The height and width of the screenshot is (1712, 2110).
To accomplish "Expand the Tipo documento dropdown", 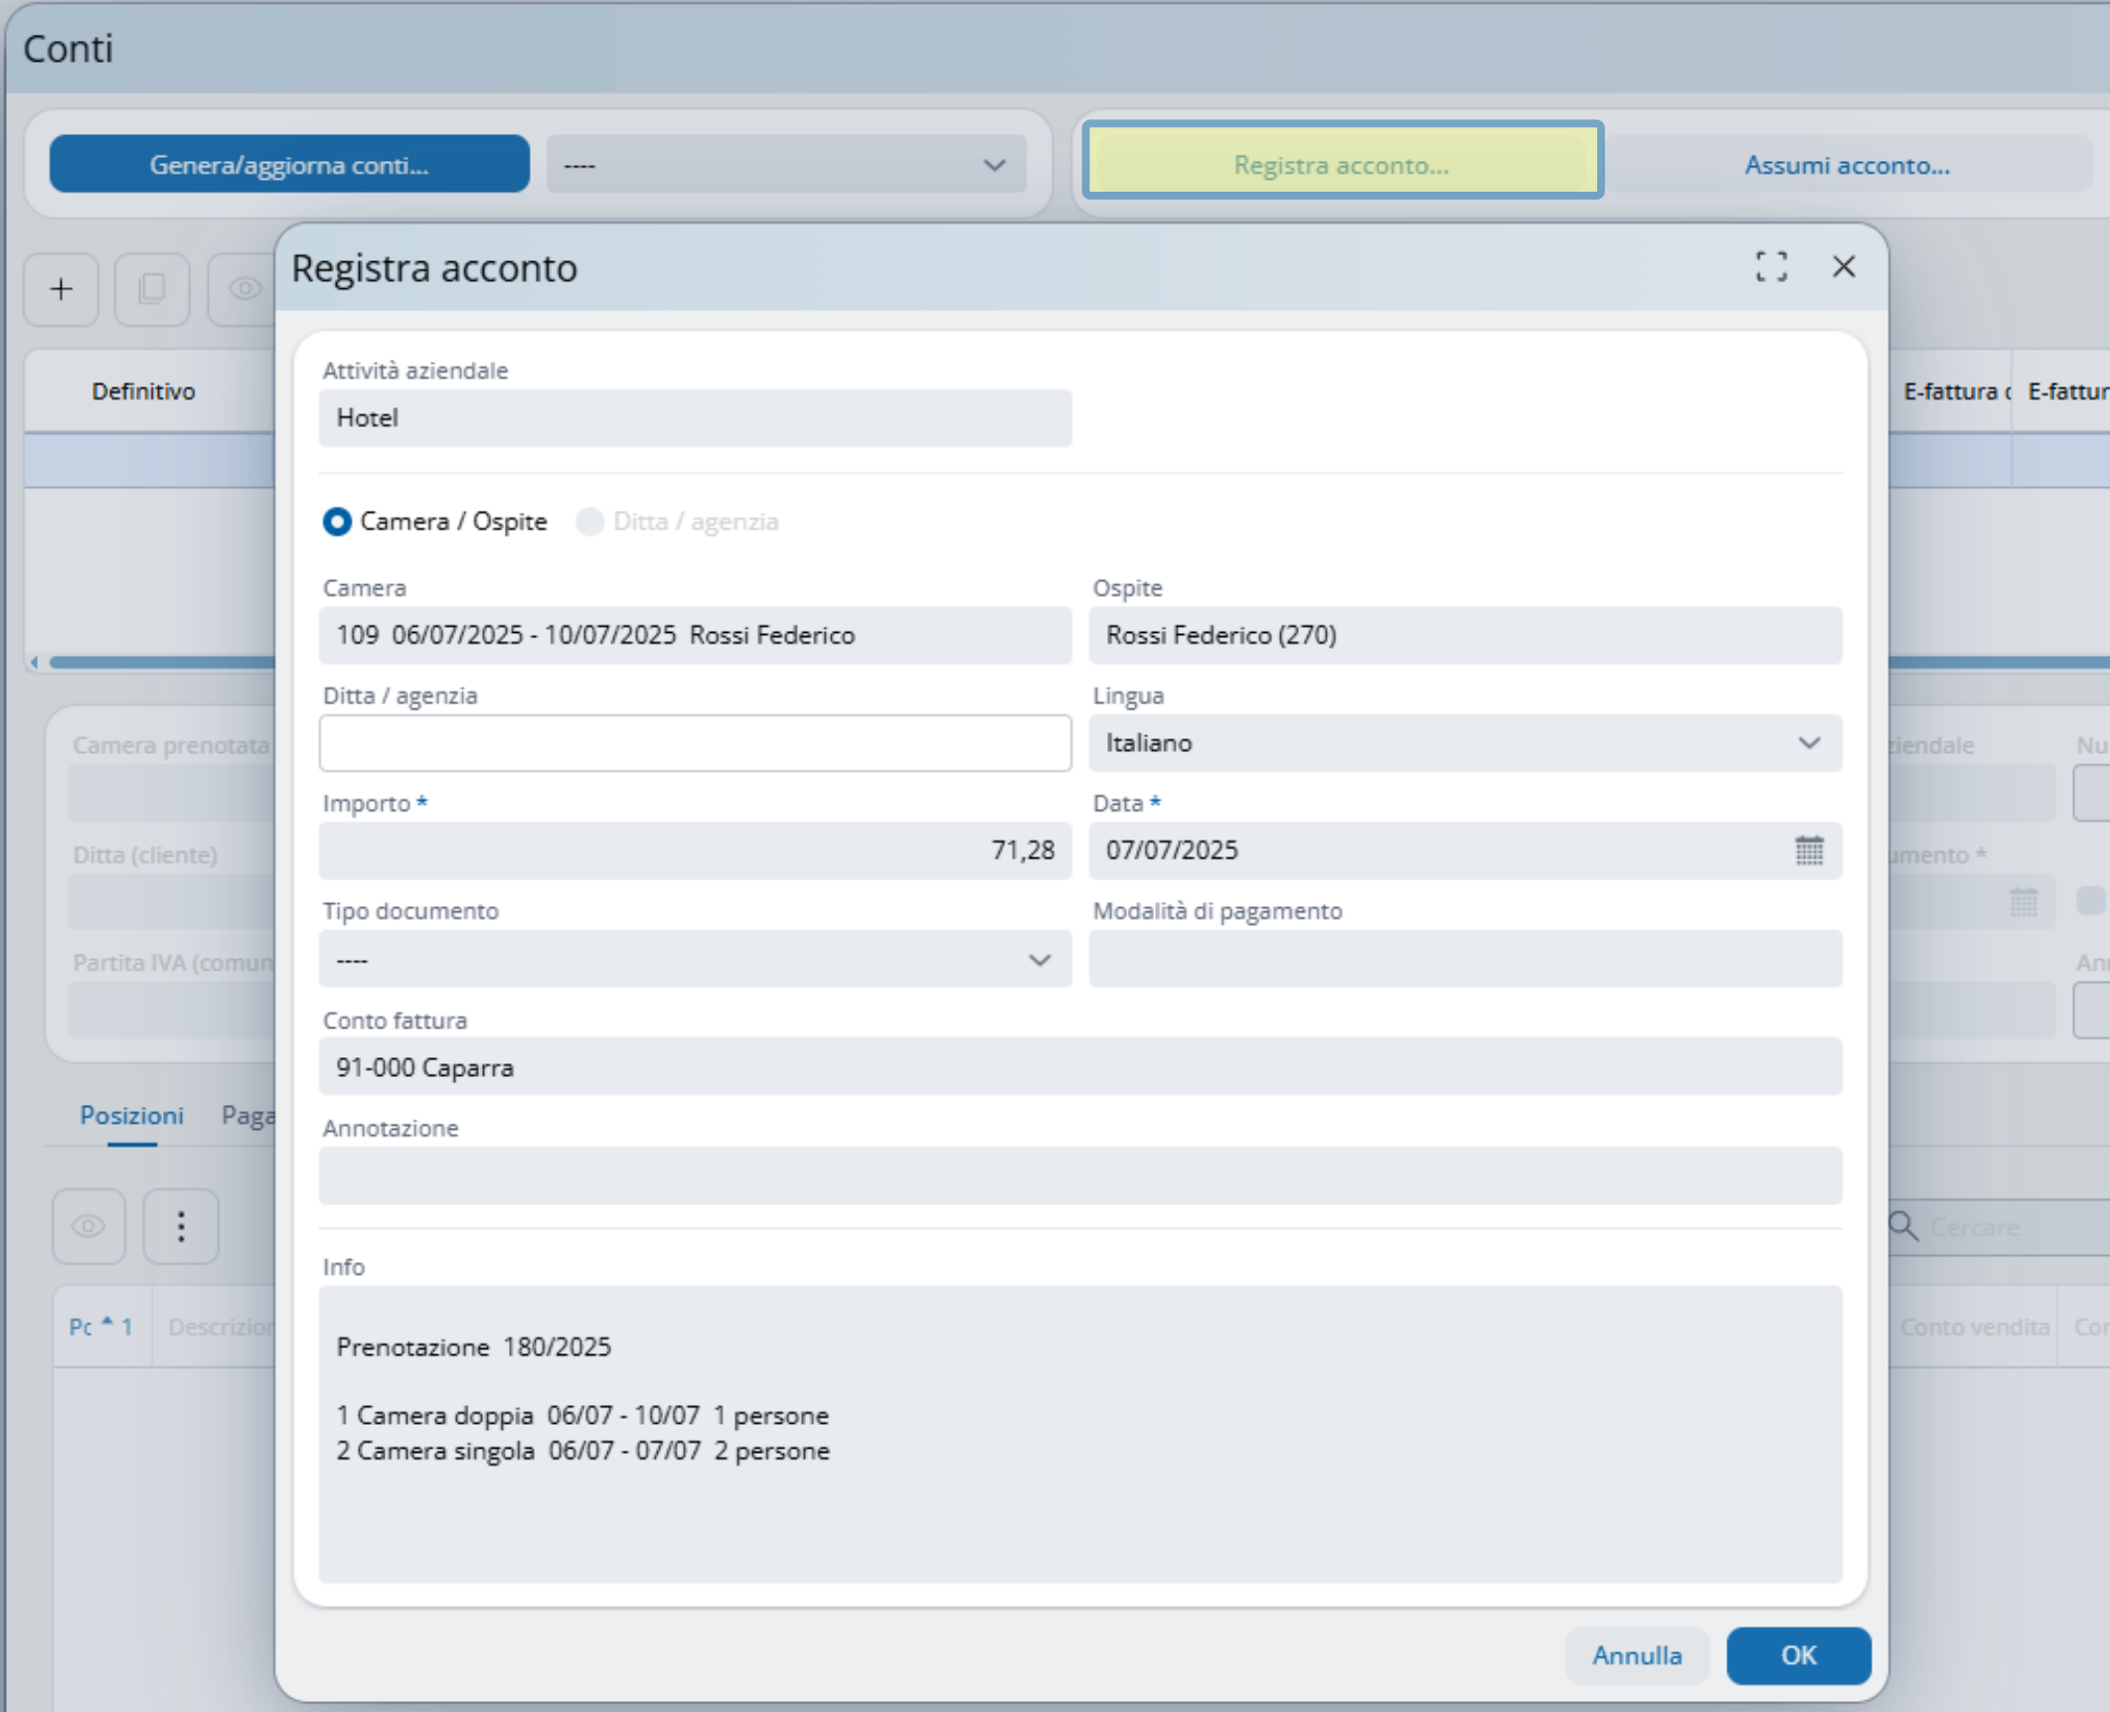I will 695,960.
